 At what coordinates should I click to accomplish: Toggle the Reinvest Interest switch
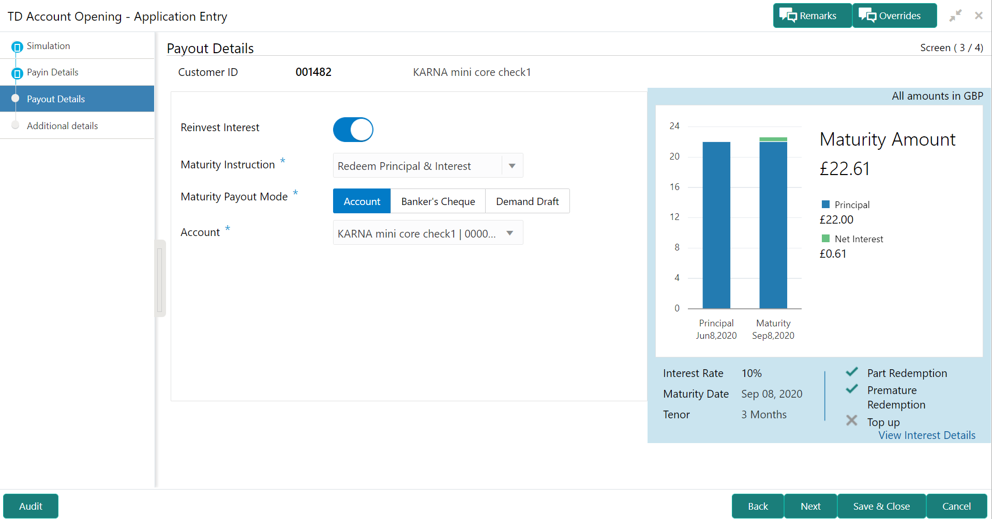click(353, 129)
